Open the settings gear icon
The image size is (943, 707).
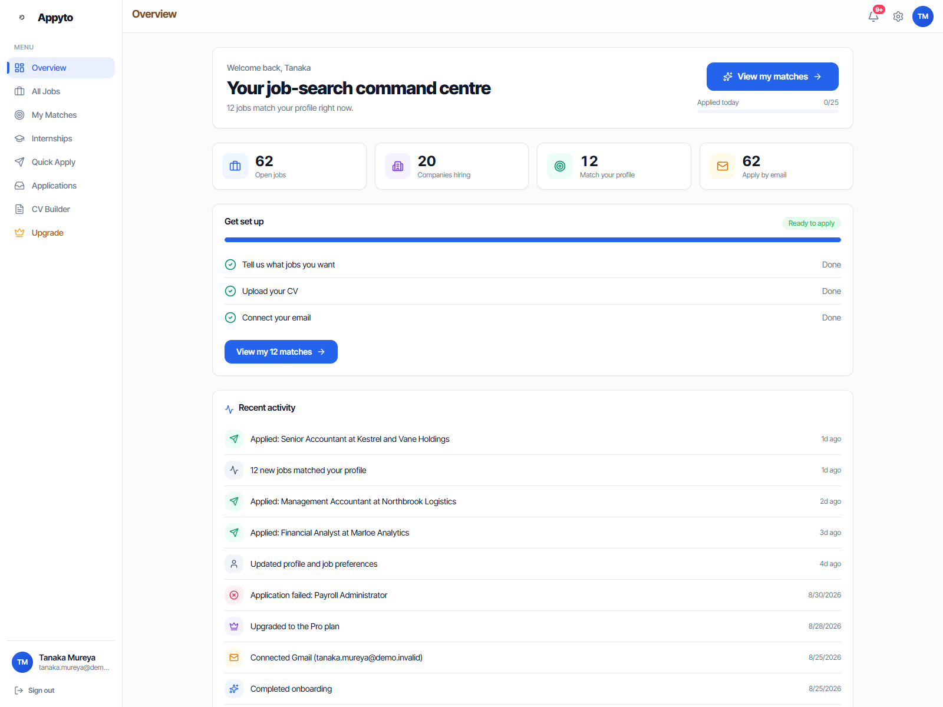pyautogui.click(x=898, y=16)
